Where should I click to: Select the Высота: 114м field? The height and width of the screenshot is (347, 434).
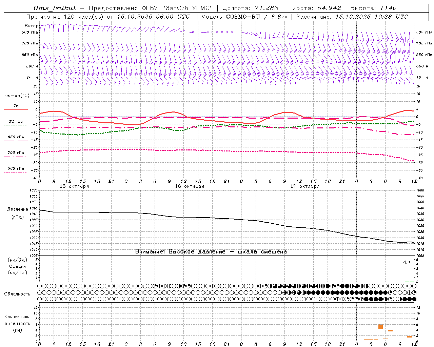click(x=373, y=8)
